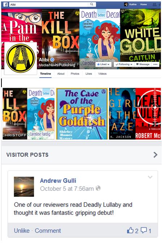Expand the Visitor Posts section arrow
This screenshot has width=162, height=244.
click(x=155, y=155)
